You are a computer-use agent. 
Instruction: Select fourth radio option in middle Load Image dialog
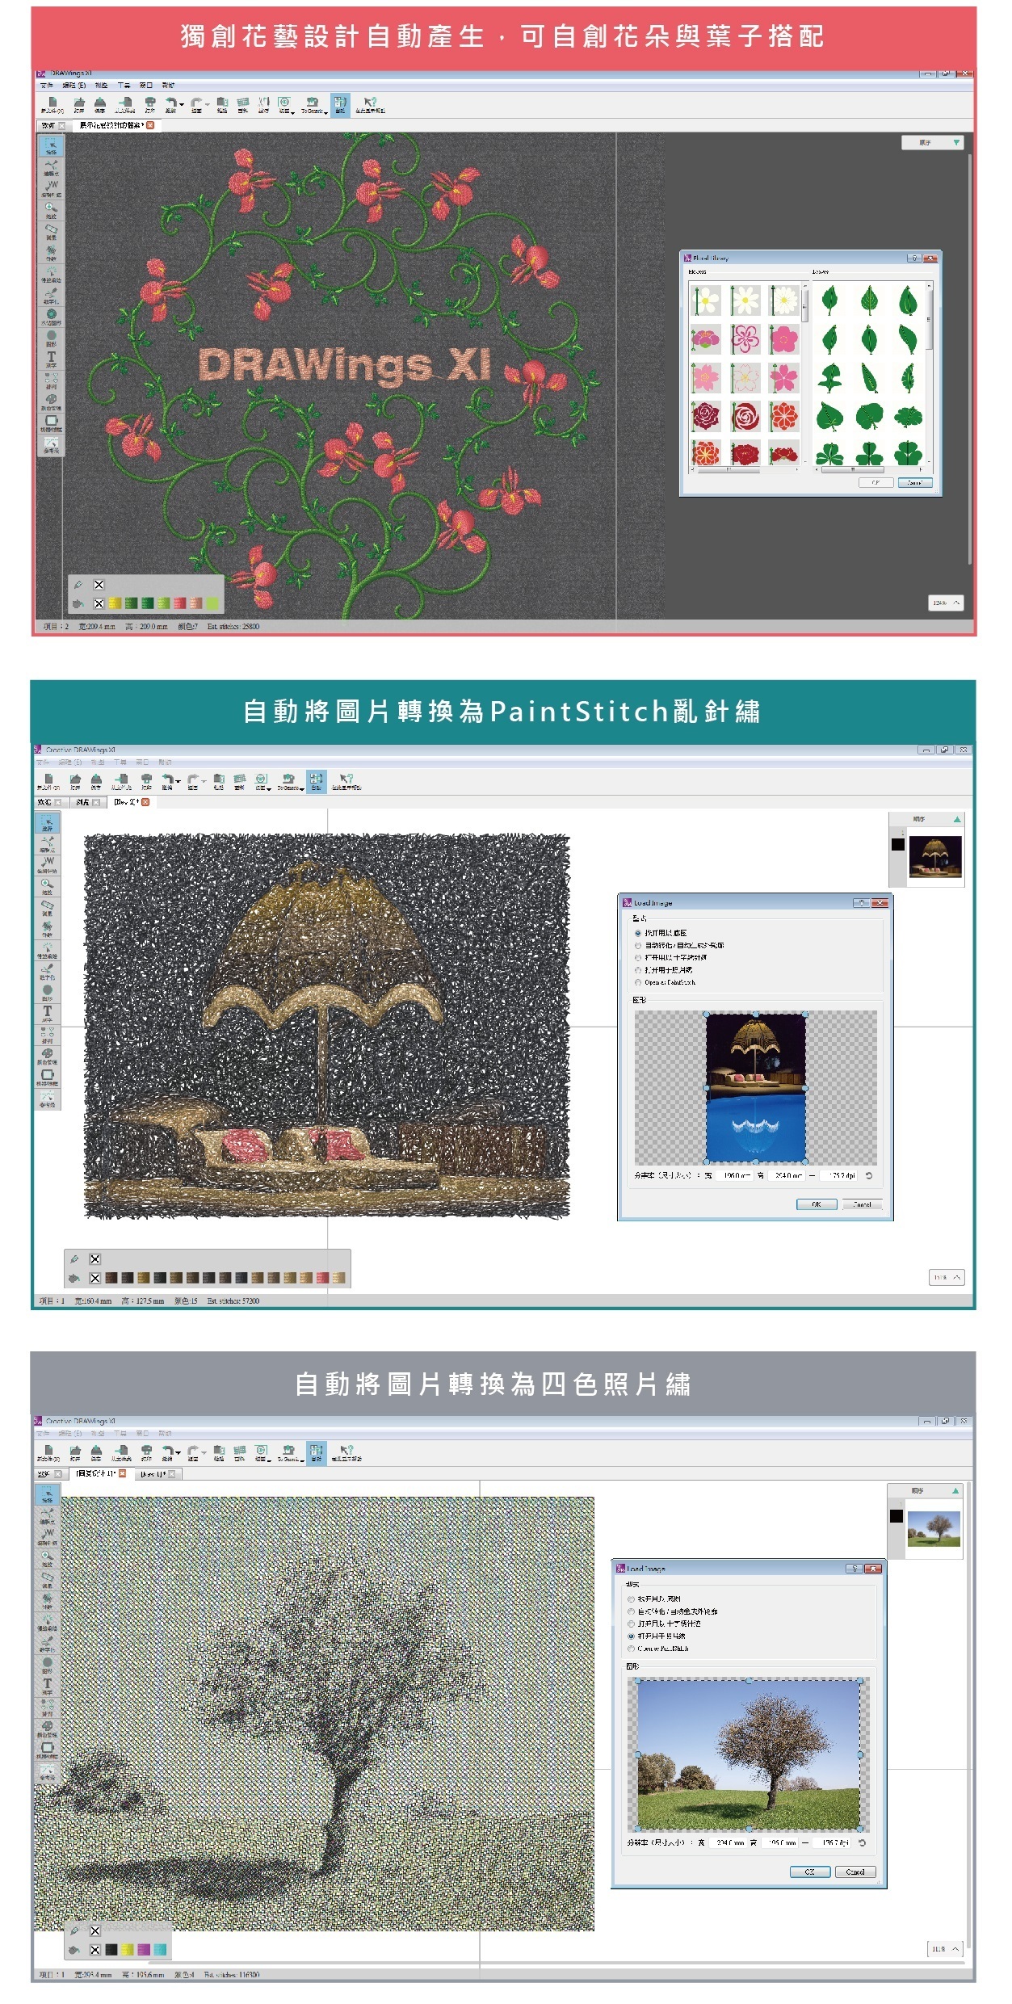638,970
